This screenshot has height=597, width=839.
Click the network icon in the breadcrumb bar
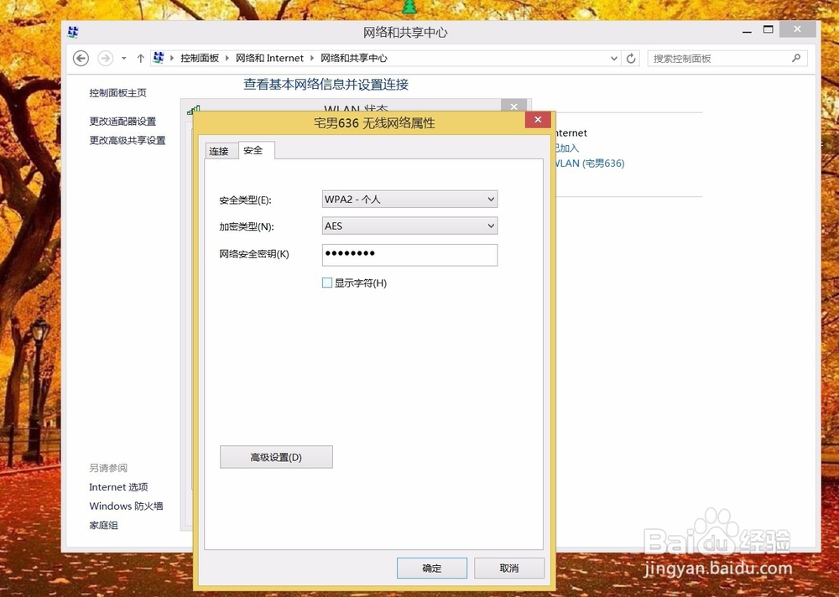[x=159, y=58]
